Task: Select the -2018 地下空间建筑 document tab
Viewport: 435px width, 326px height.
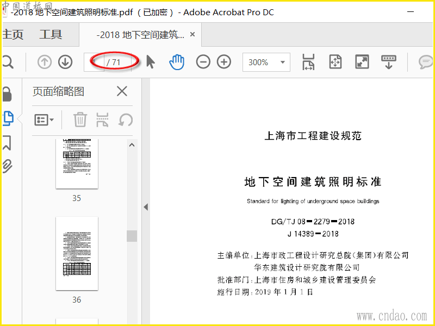Action: (x=140, y=35)
